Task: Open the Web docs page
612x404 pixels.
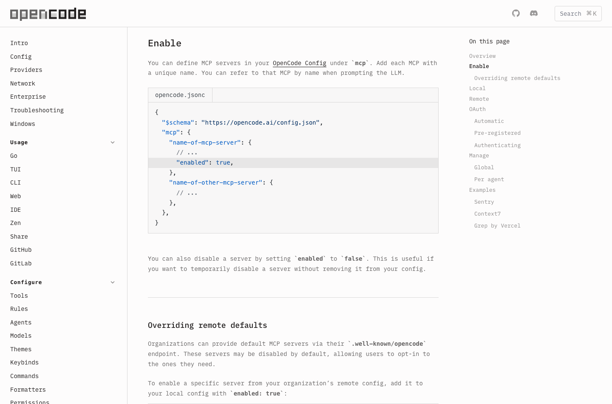Action: [x=16, y=196]
